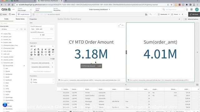Select the coupon_flag field

click(x=7, y=34)
